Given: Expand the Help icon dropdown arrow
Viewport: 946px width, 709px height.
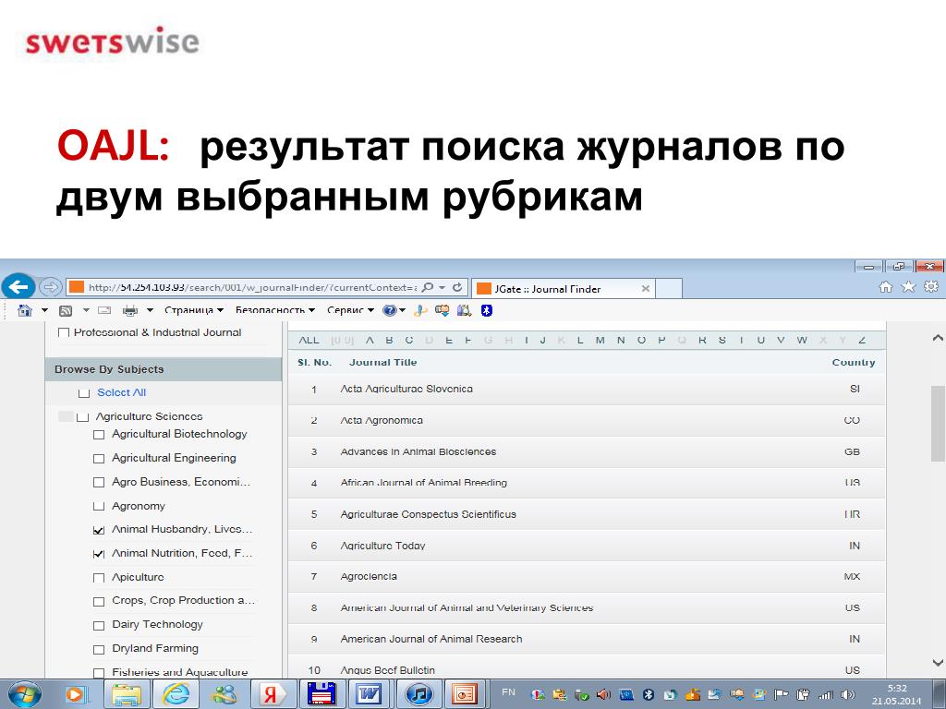Looking at the screenshot, I should (403, 310).
